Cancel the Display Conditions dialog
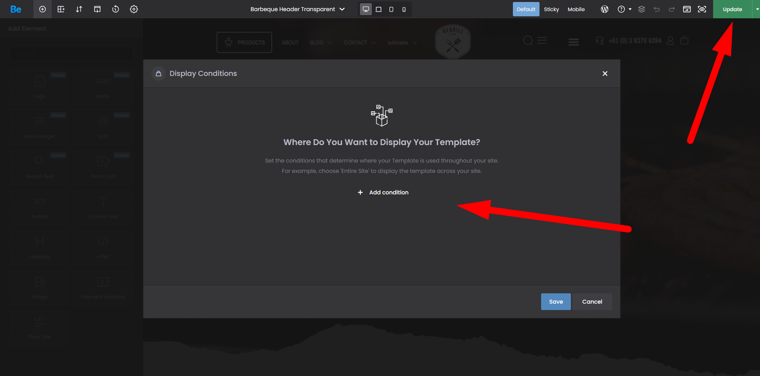This screenshot has width=760, height=376. pyautogui.click(x=592, y=302)
